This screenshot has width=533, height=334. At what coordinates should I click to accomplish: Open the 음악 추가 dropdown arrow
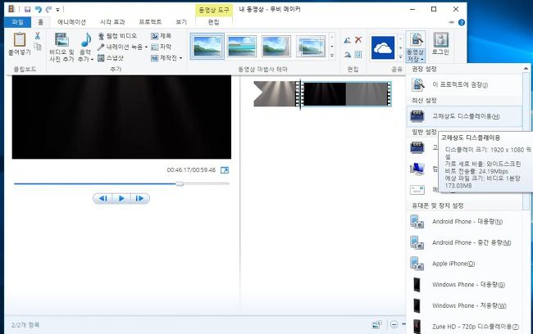[92, 60]
